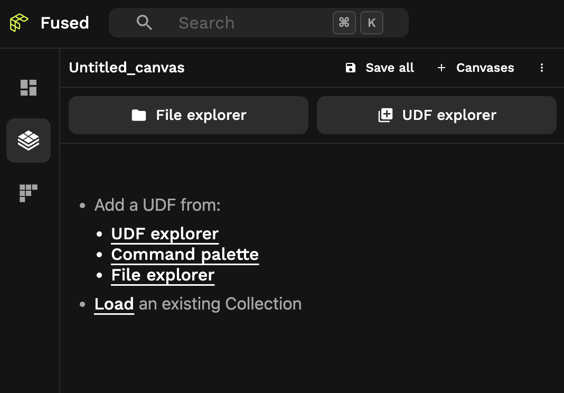
Task: Click the UDF explorer link
Action: click(x=164, y=233)
